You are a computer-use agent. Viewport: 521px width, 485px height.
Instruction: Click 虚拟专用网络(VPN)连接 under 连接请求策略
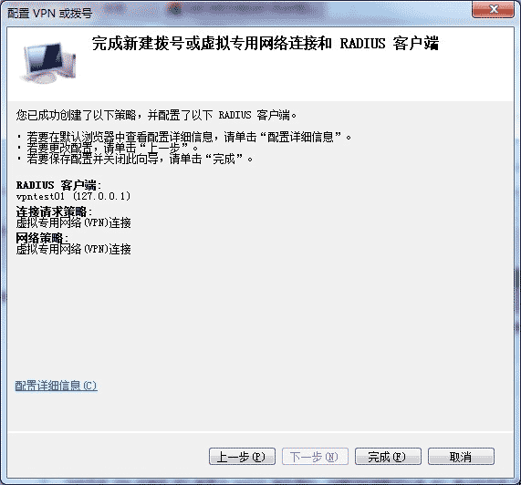tap(73, 222)
